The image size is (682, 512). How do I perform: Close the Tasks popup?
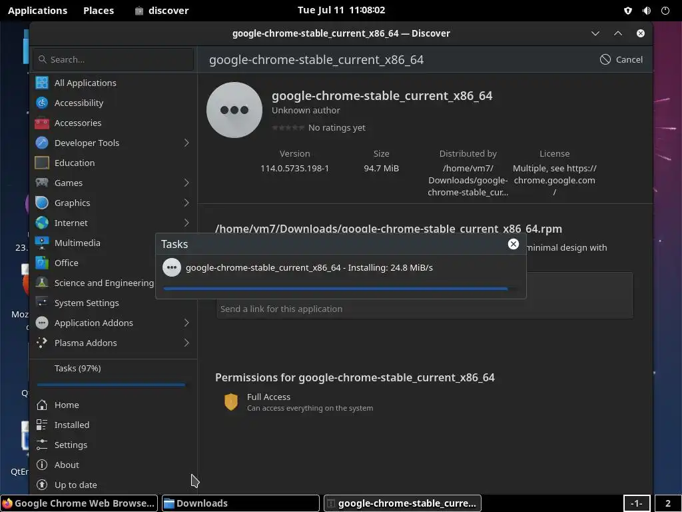pos(513,244)
